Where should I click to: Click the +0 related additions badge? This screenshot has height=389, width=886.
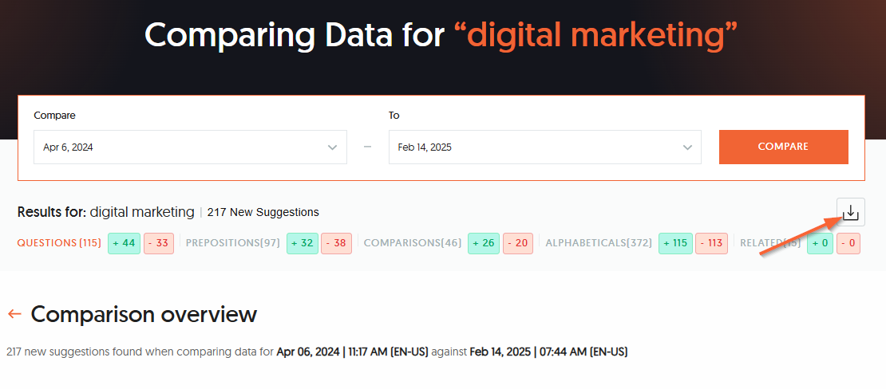[x=820, y=243]
